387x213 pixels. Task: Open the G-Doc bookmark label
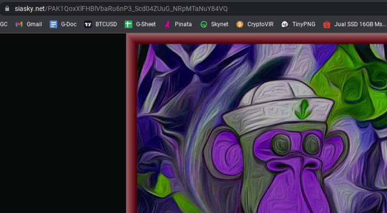[x=69, y=24]
